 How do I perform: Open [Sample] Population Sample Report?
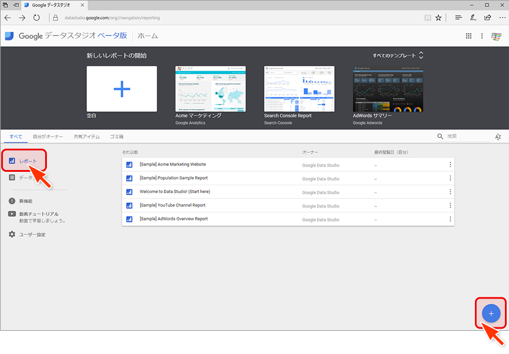(x=174, y=178)
